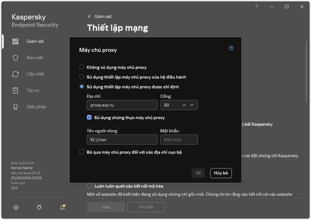Open the Bảo mật shield icon

pyautogui.click(x=15, y=58)
